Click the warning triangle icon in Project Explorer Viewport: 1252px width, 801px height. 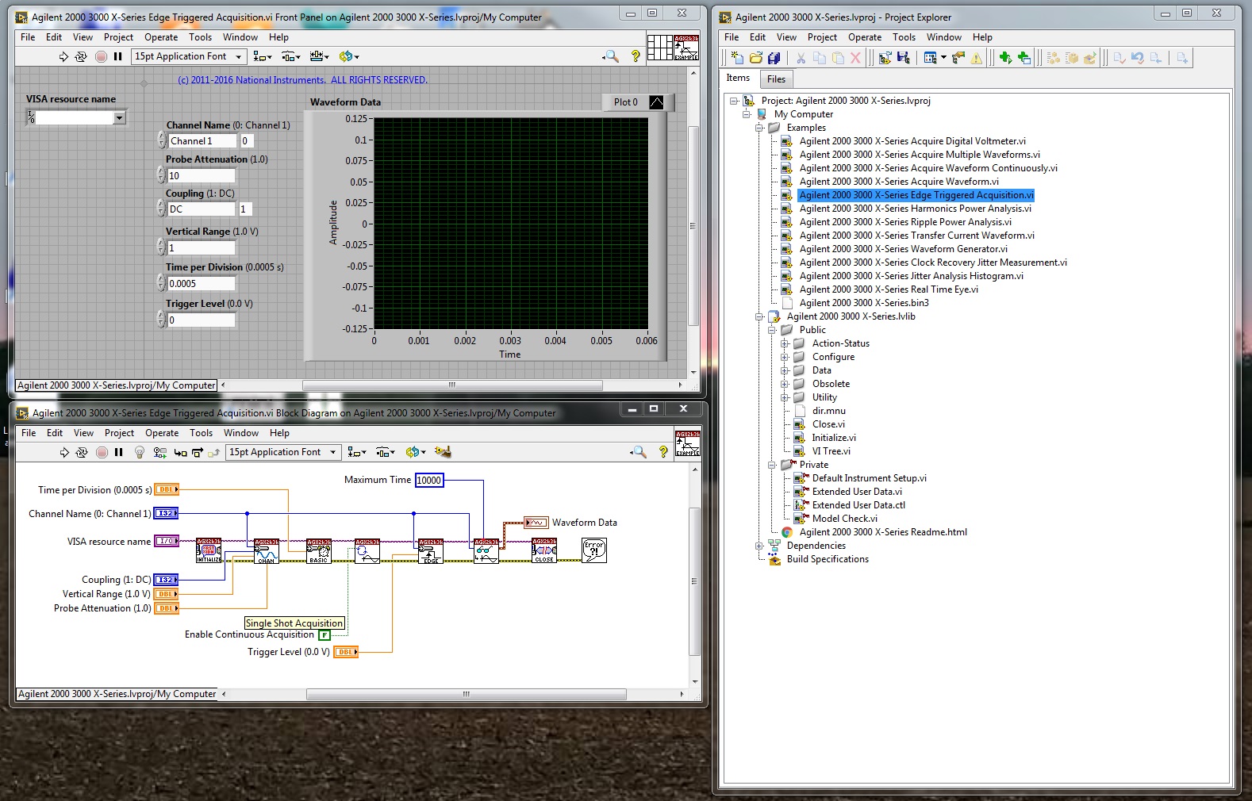pos(976,58)
